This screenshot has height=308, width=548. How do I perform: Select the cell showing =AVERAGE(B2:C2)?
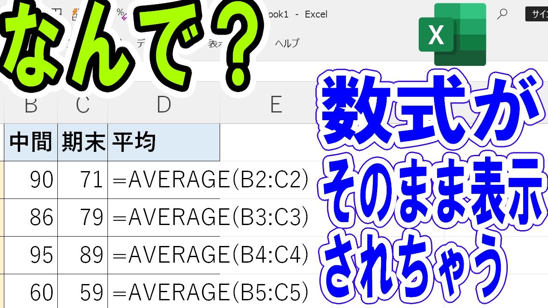coord(164,180)
